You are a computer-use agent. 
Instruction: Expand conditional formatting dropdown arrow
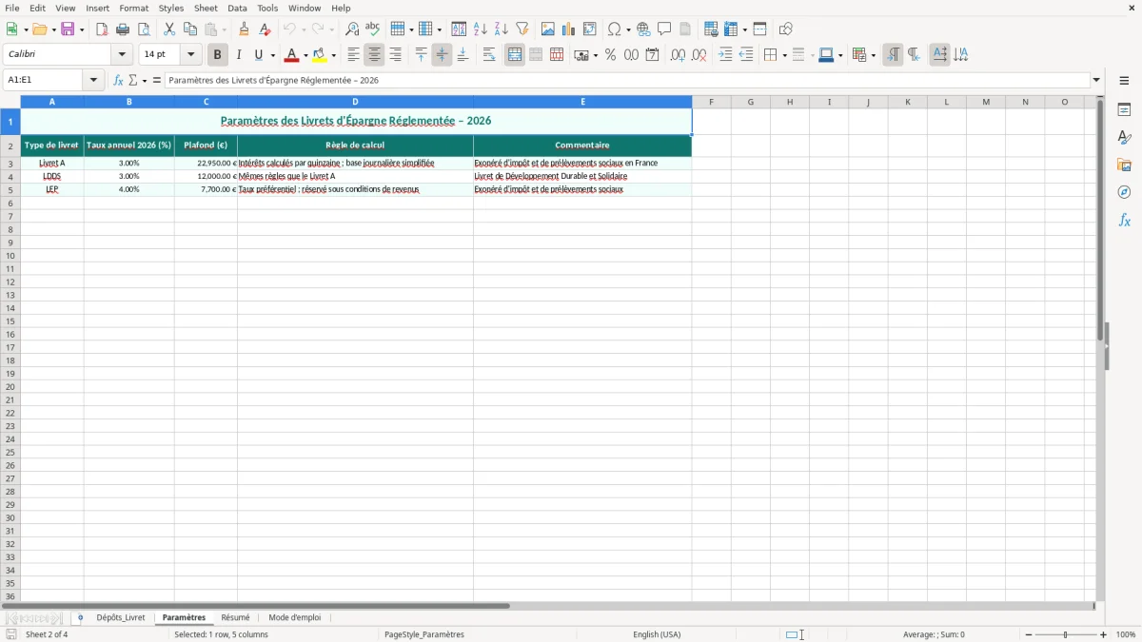tap(873, 55)
